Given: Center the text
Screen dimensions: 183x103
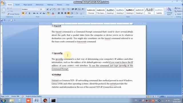Looking at the screenshot, I should 62,13.
